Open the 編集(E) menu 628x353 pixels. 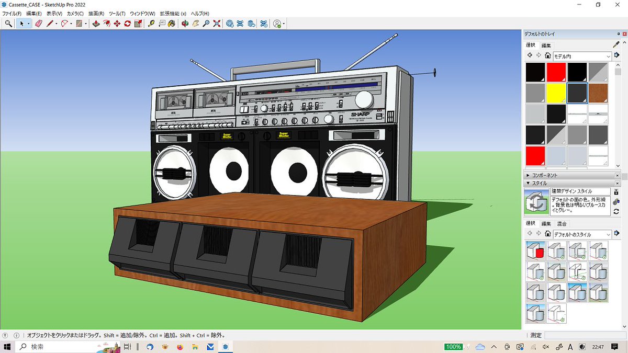[x=34, y=13]
